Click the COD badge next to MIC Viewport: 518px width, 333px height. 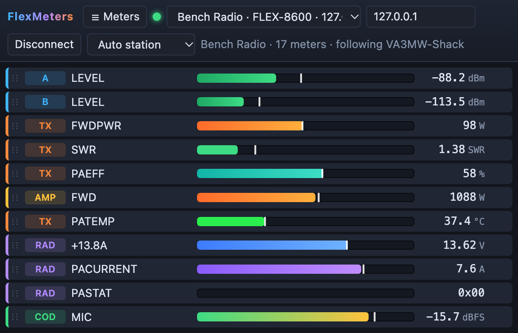tap(45, 317)
